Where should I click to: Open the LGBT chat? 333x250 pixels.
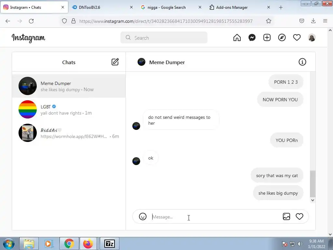(x=69, y=109)
